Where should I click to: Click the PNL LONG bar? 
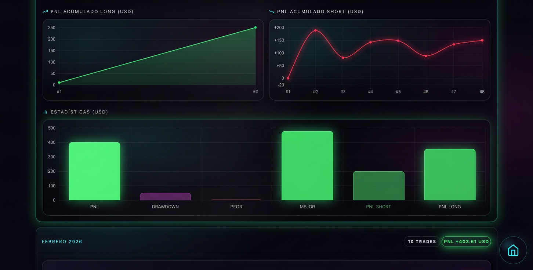pos(450,175)
